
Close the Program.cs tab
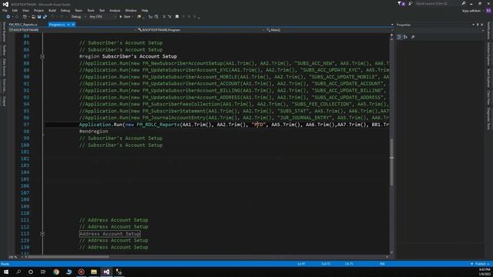73,25
